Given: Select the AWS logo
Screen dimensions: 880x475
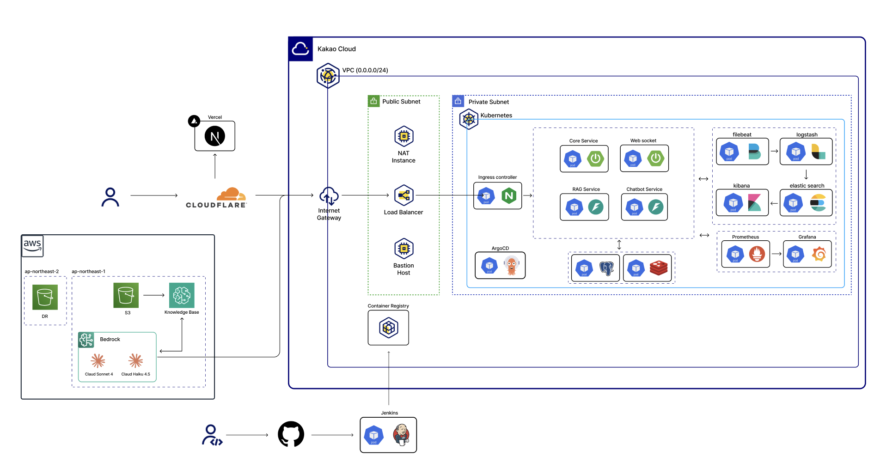Looking at the screenshot, I should (x=32, y=246).
